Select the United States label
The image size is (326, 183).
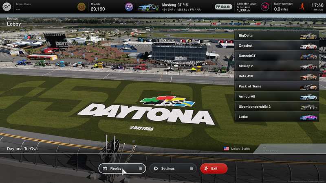tap(240, 148)
